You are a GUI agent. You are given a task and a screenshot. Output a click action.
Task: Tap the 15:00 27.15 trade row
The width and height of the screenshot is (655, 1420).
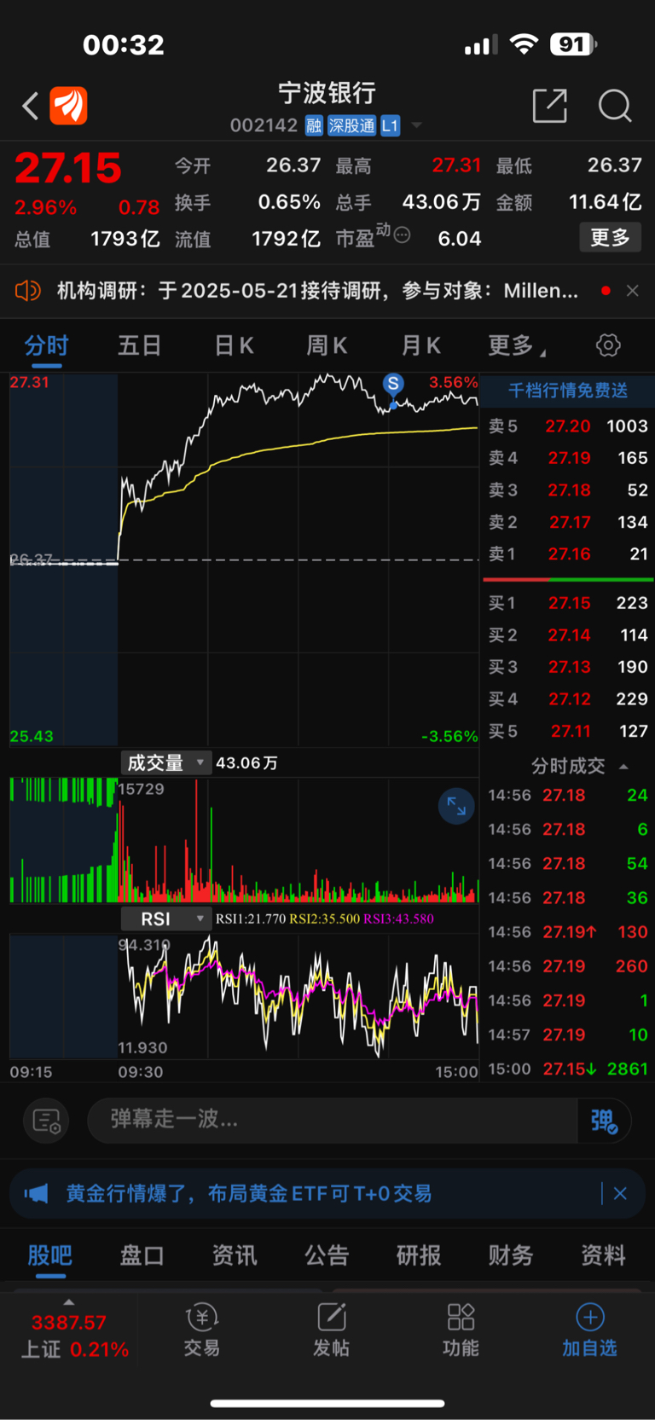pyautogui.click(x=568, y=1069)
